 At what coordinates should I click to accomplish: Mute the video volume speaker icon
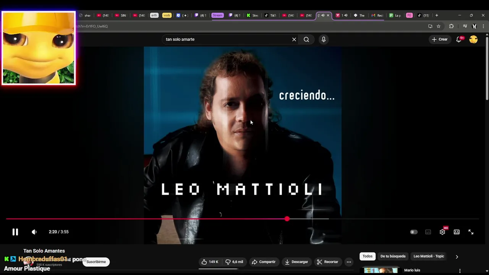pos(34,232)
